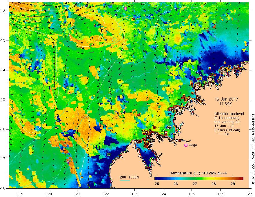
Task: Click the Argo float marker near 122.7E, 12S
Action: click(125, 8)
